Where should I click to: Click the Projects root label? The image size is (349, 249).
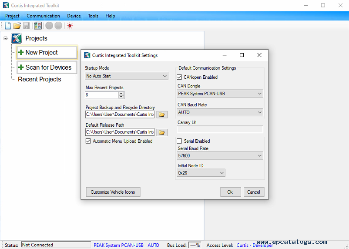36,38
